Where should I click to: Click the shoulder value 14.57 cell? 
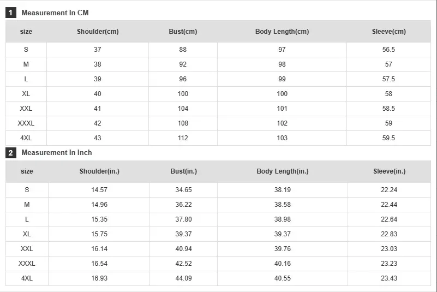(99, 190)
